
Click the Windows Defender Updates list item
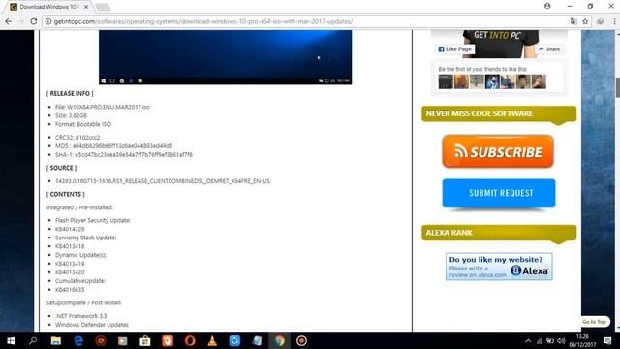coord(92,325)
